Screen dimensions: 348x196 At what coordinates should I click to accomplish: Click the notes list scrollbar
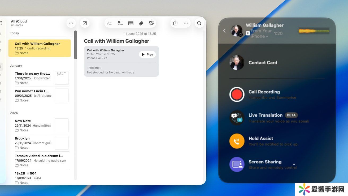(76, 45)
